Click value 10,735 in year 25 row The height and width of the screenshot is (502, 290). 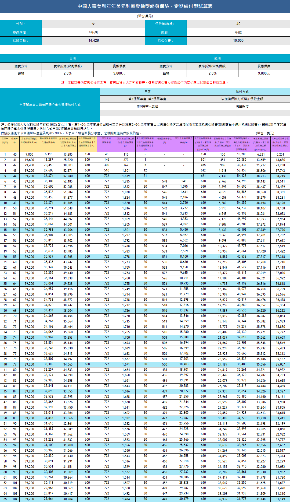pyautogui.click(x=184, y=284)
